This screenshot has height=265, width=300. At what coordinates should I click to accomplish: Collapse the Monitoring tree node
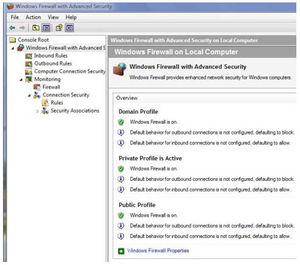tap(21, 80)
